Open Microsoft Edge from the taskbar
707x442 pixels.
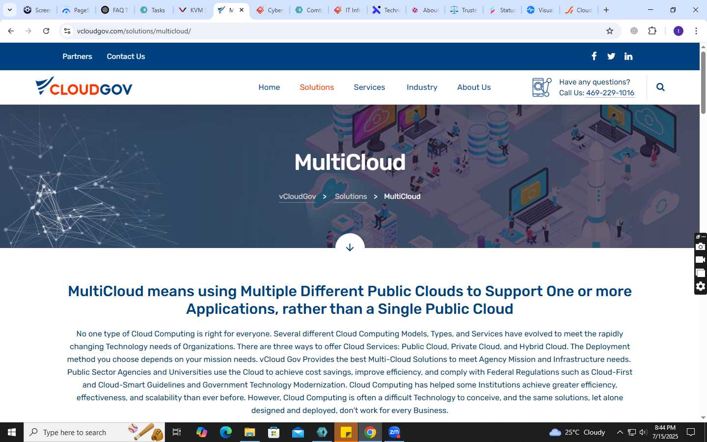[226, 432]
